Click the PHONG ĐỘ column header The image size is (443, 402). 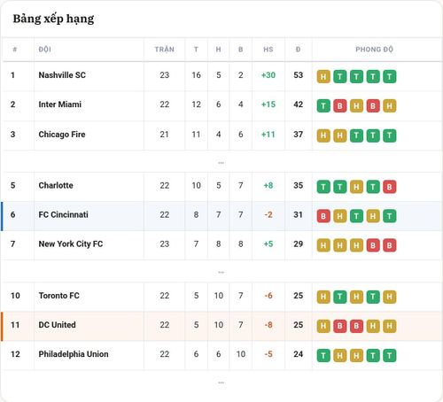[x=374, y=50]
